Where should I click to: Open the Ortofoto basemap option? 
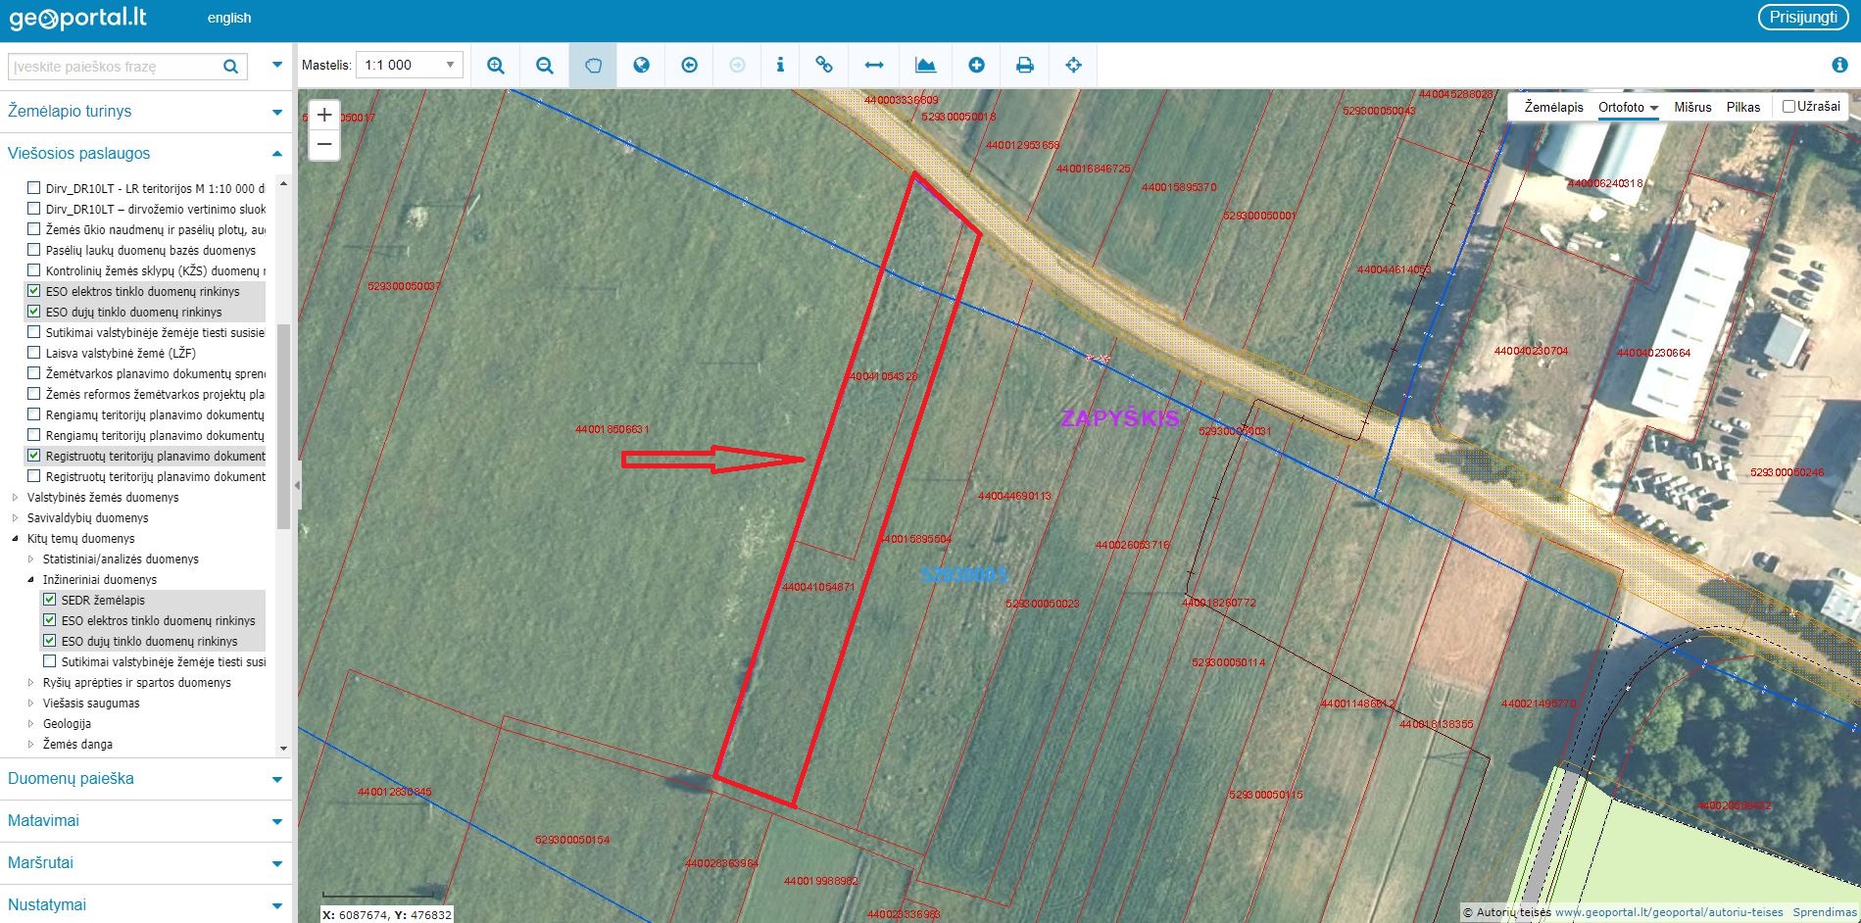pyautogui.click(x=1627, y=108)
